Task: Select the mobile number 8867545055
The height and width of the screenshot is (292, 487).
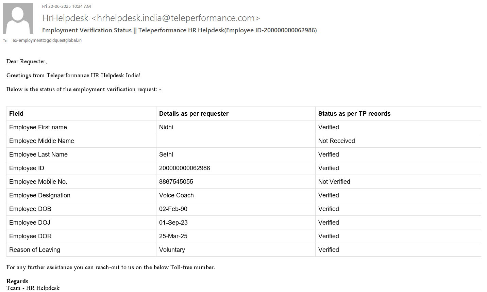Action: pyautogui.click(x=176, y=182)
